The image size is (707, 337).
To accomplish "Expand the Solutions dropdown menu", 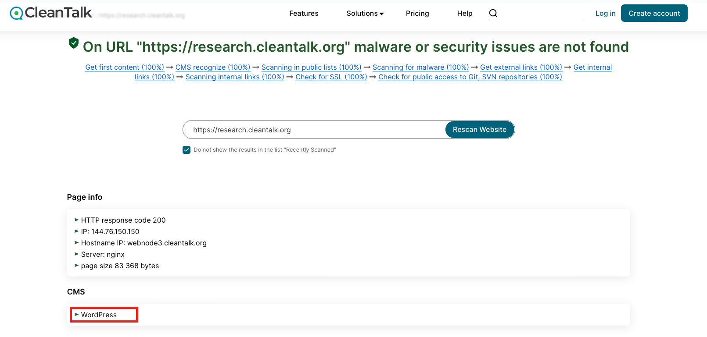I will (x=365, y=14).
